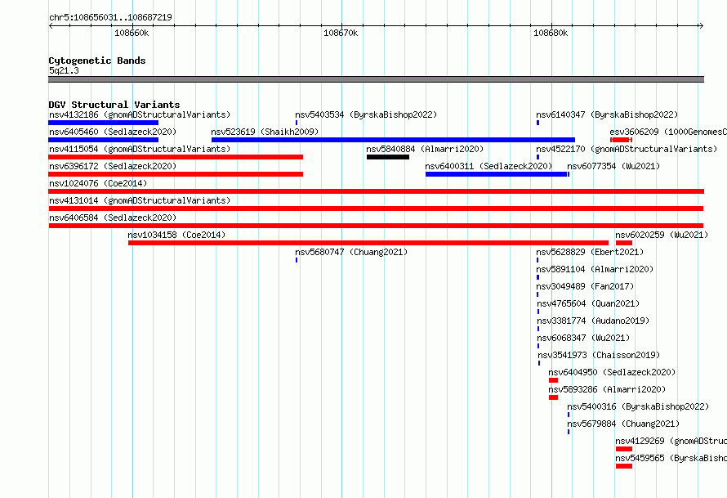Click the red esv3606209 variant glyph
Image resolution: width=727 pixels, height=498 pixels.
click(622, 140)
